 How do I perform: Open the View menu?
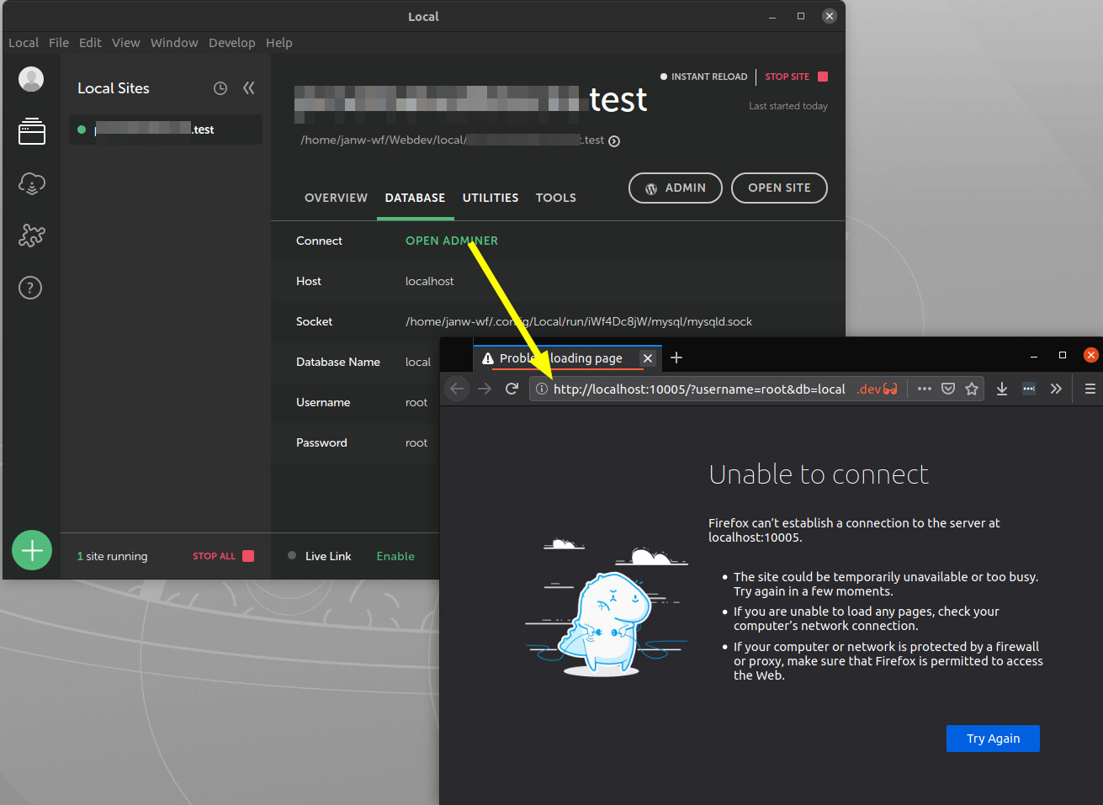pyautogui.click(x=126, y=43)
